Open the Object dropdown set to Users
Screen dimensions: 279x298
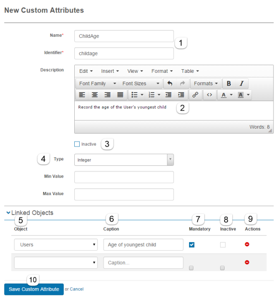(56, 245)
